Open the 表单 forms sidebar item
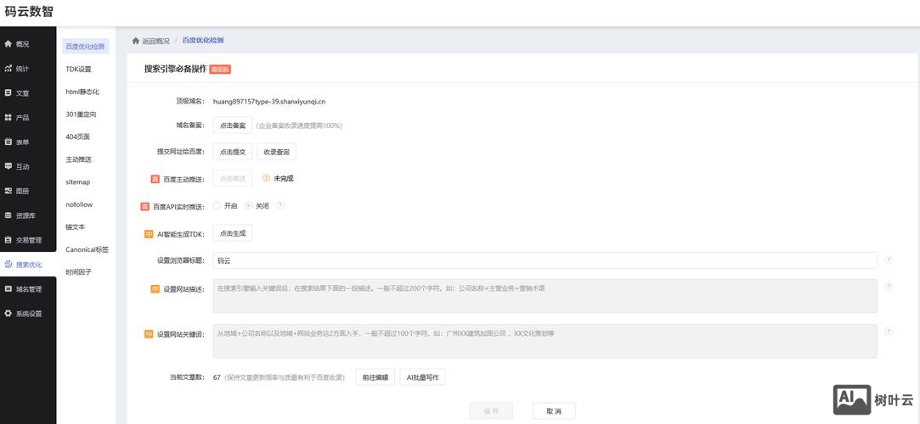Image resolution: width=920 pixels, height=424 pixels. [28, 142]
